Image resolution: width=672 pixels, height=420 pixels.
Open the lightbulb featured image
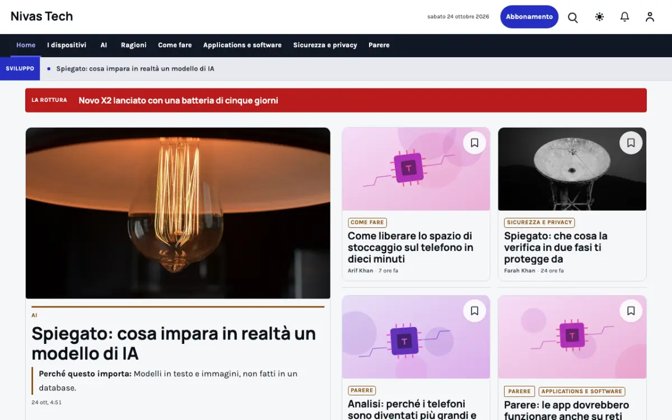(x=178, y=213)
